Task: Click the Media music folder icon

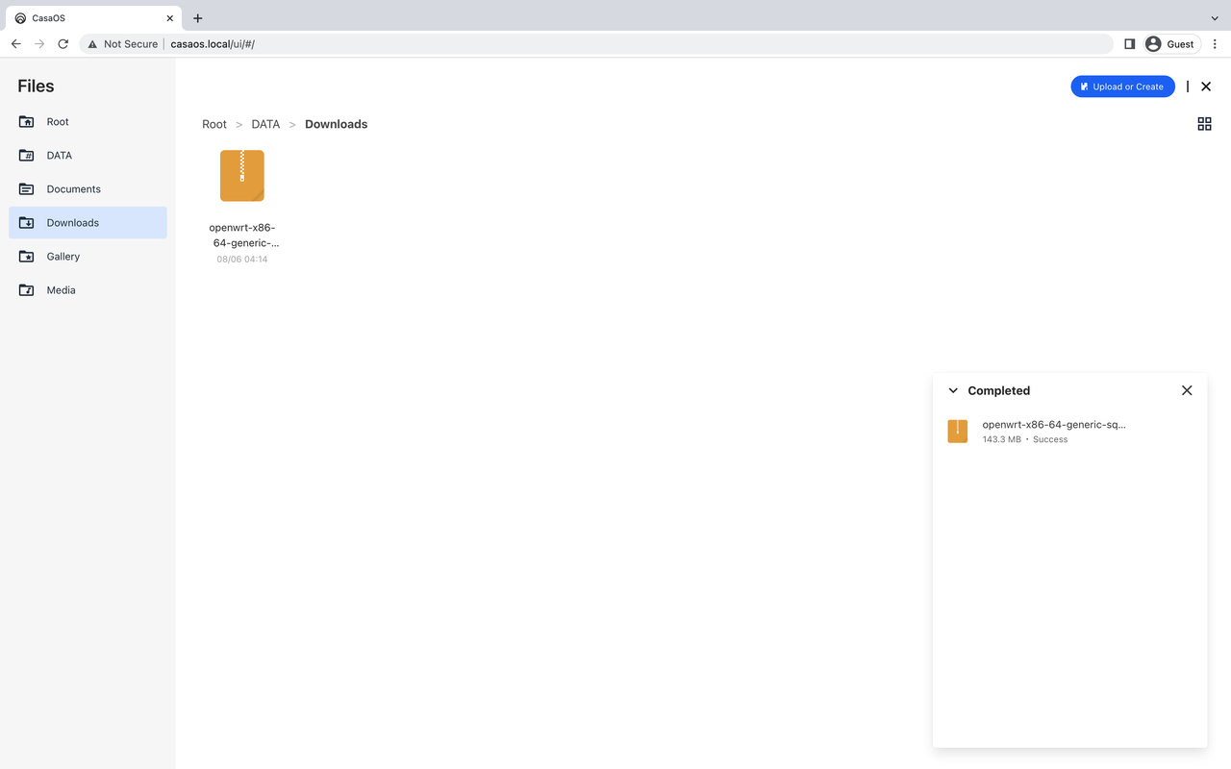Action: tap(27, 290)
